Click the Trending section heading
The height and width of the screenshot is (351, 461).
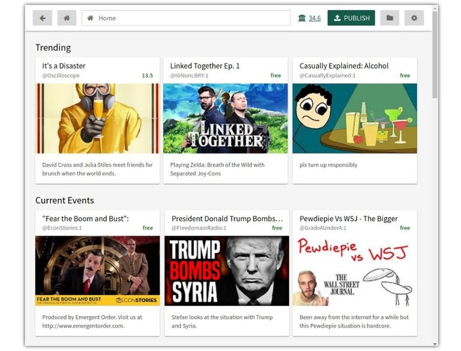[53, 47]
